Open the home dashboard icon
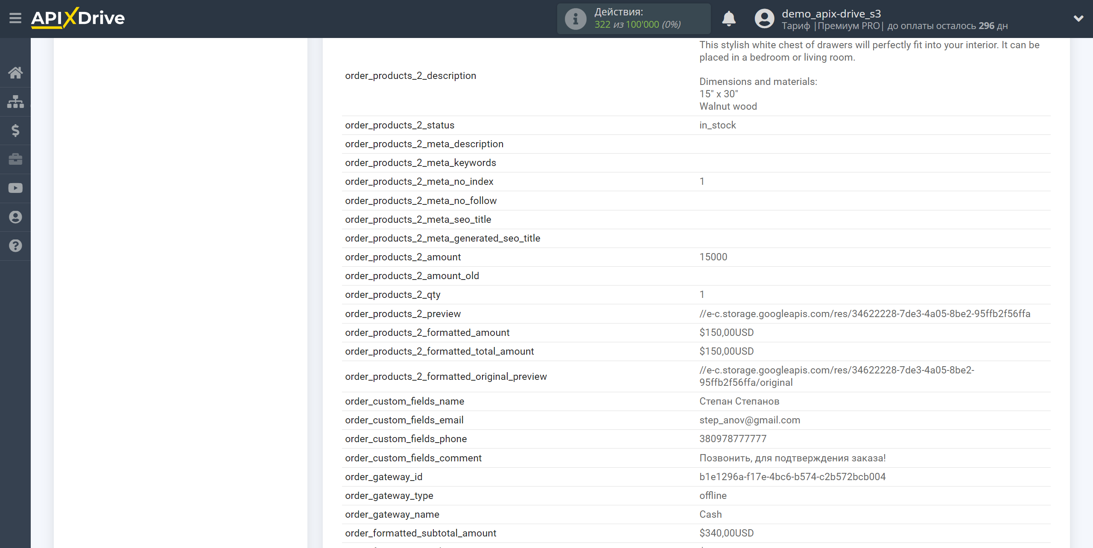The image size is (1093, 548). [15, 73]
